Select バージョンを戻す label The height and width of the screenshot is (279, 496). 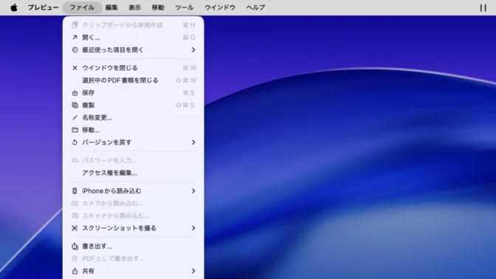pos(106,142)
